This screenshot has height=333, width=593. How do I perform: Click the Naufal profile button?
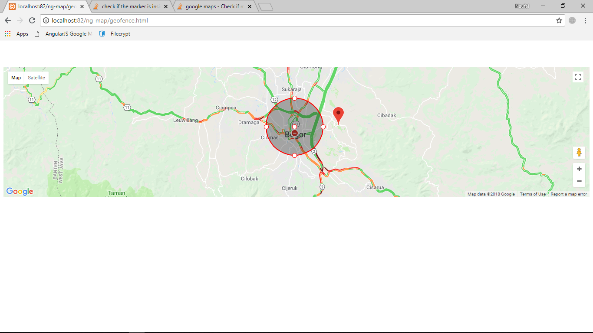[522, 6]
